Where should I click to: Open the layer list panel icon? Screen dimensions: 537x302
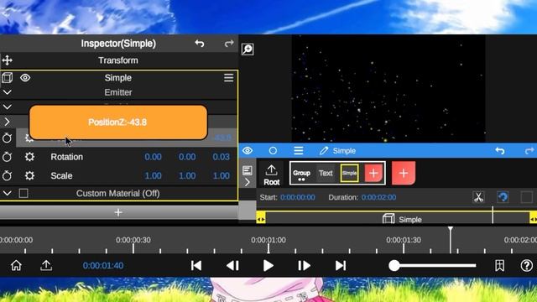[248, 170]
